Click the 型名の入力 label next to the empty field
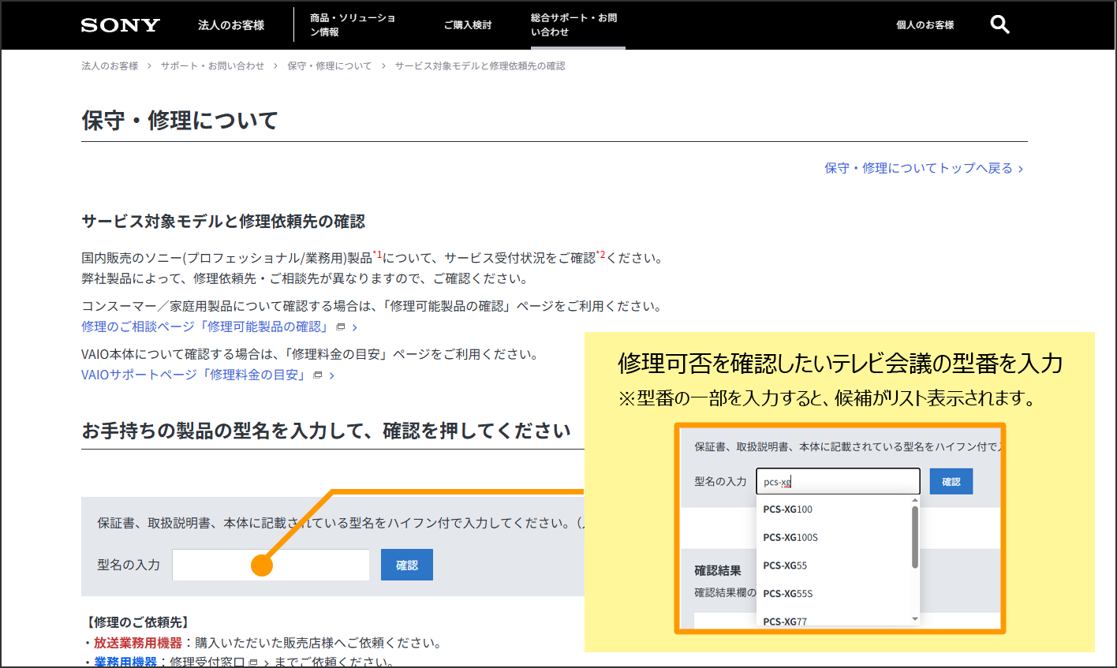The height and width of the screenshot is (668, 1117). click(129, 565)
